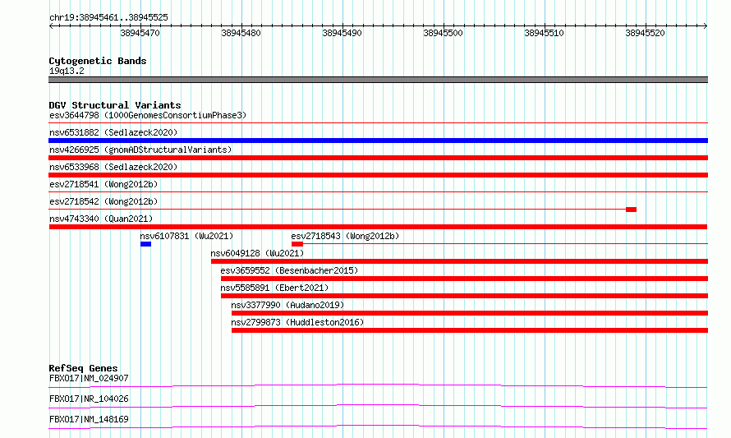Click the esv2718541 (Wong2012b) label
The image size is (731, 438).
[x=103, y=184]
